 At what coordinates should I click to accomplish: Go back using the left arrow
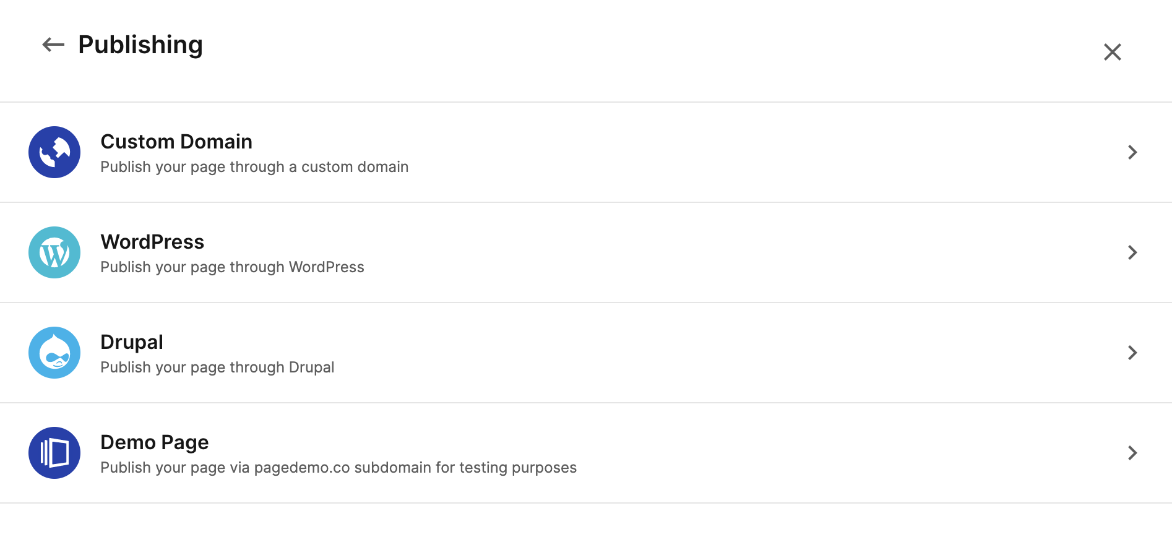(x=53, y=45)
